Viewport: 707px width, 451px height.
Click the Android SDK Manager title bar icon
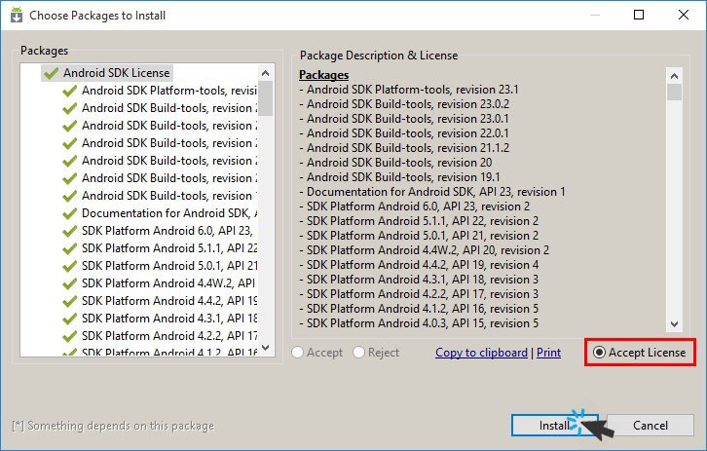[x=16, y=16]
